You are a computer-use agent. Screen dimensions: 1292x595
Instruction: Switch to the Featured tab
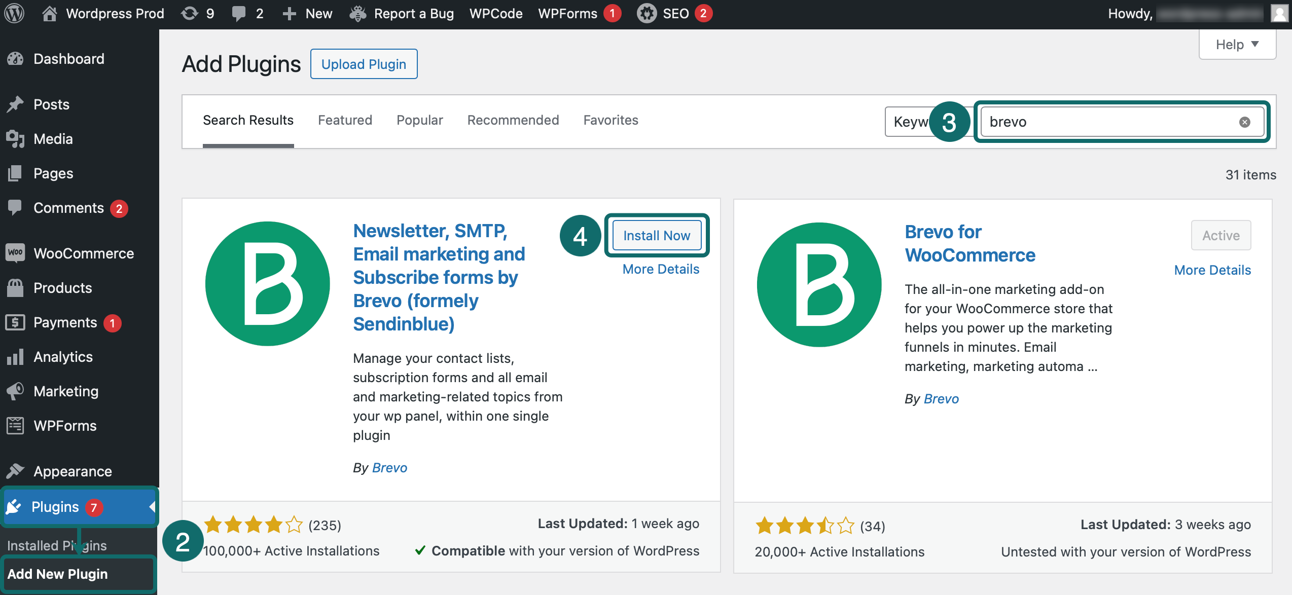[x=345, y=120]
